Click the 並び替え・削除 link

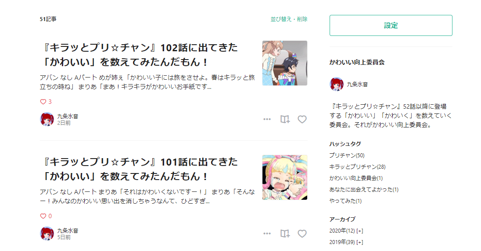289,19
